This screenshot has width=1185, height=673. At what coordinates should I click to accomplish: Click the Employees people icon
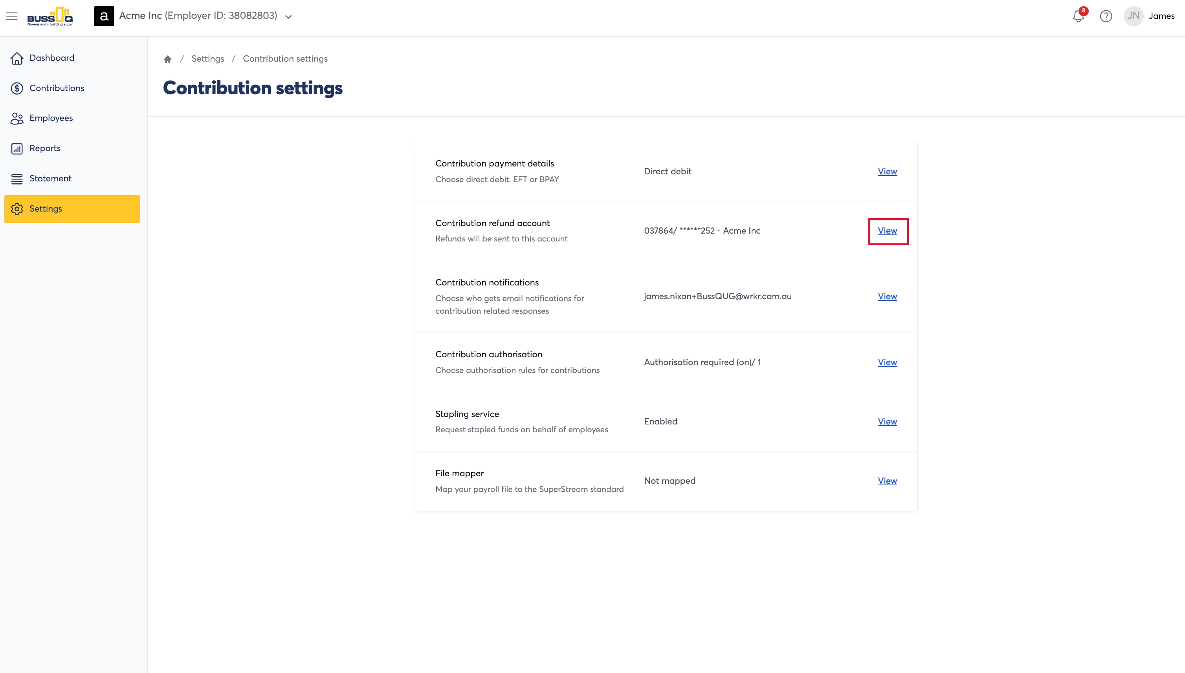click(17, 118)
